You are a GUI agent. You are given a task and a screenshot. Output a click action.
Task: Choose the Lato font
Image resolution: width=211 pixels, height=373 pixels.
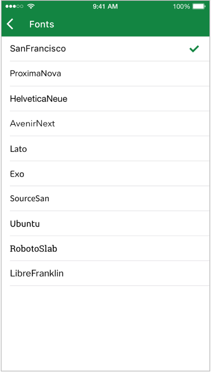[105, 148]
